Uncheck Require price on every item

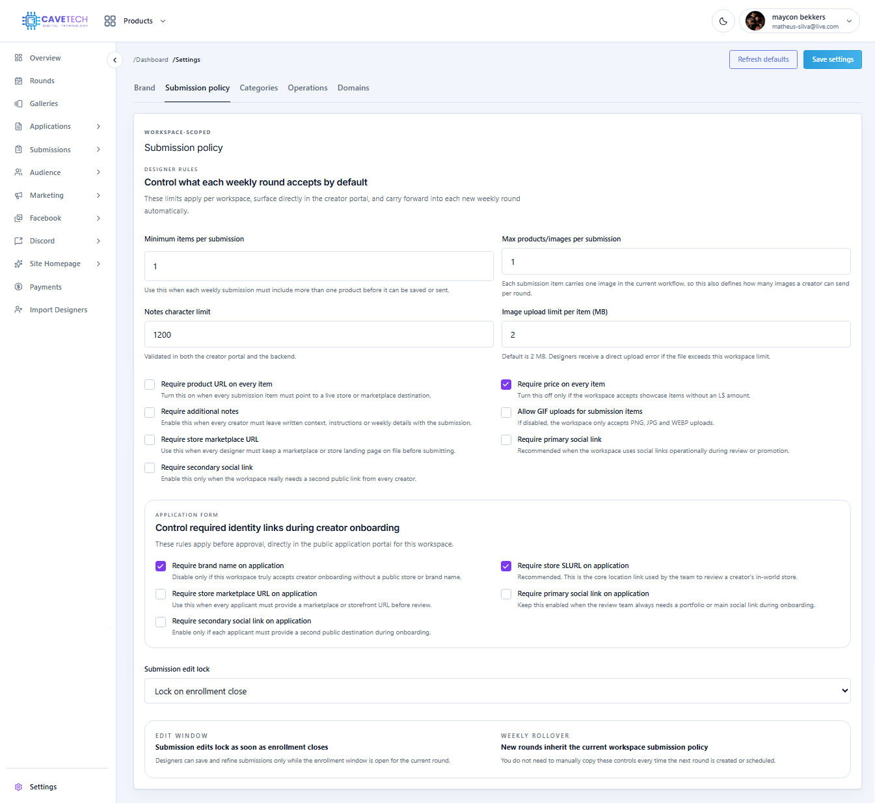[506, 385]
